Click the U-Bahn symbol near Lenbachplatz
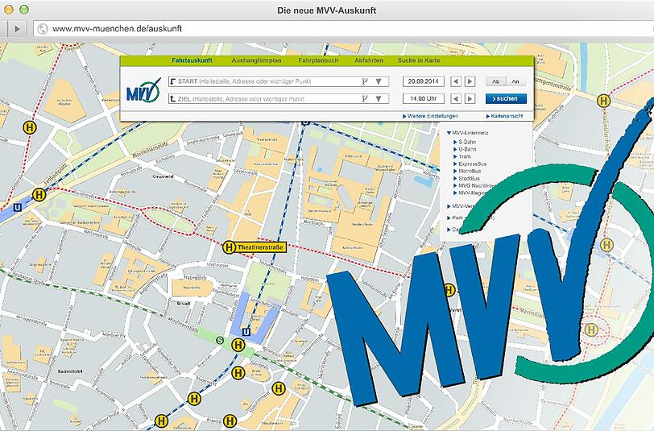 tap(18, 207)
